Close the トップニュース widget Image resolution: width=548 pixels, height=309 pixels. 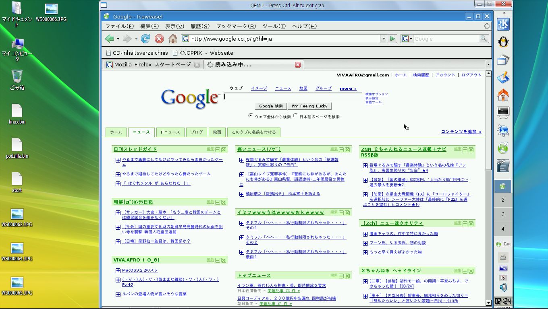[347, 276]
